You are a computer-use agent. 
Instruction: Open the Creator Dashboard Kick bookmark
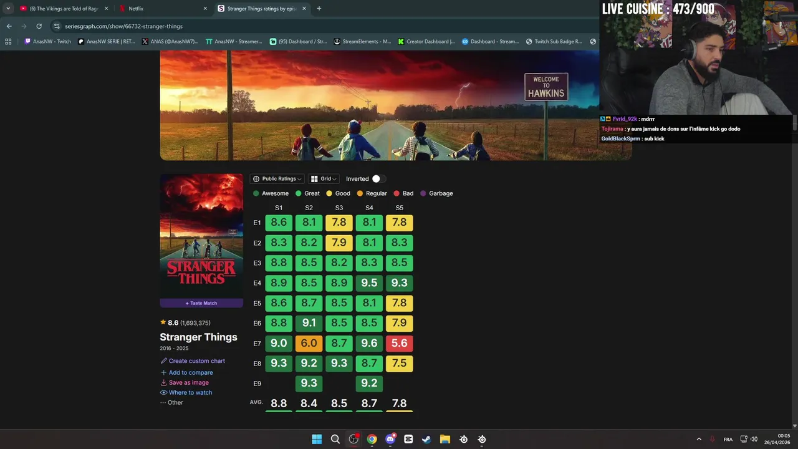[x=426, y=42]
